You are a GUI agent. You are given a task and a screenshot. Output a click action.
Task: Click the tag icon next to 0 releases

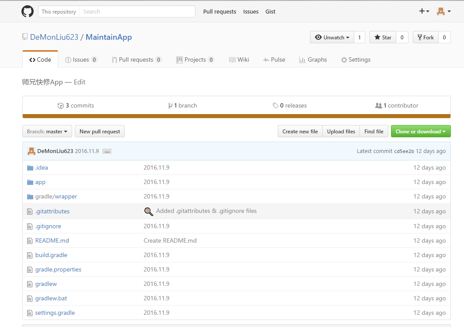pyautogui.click(x=276, y=106)
